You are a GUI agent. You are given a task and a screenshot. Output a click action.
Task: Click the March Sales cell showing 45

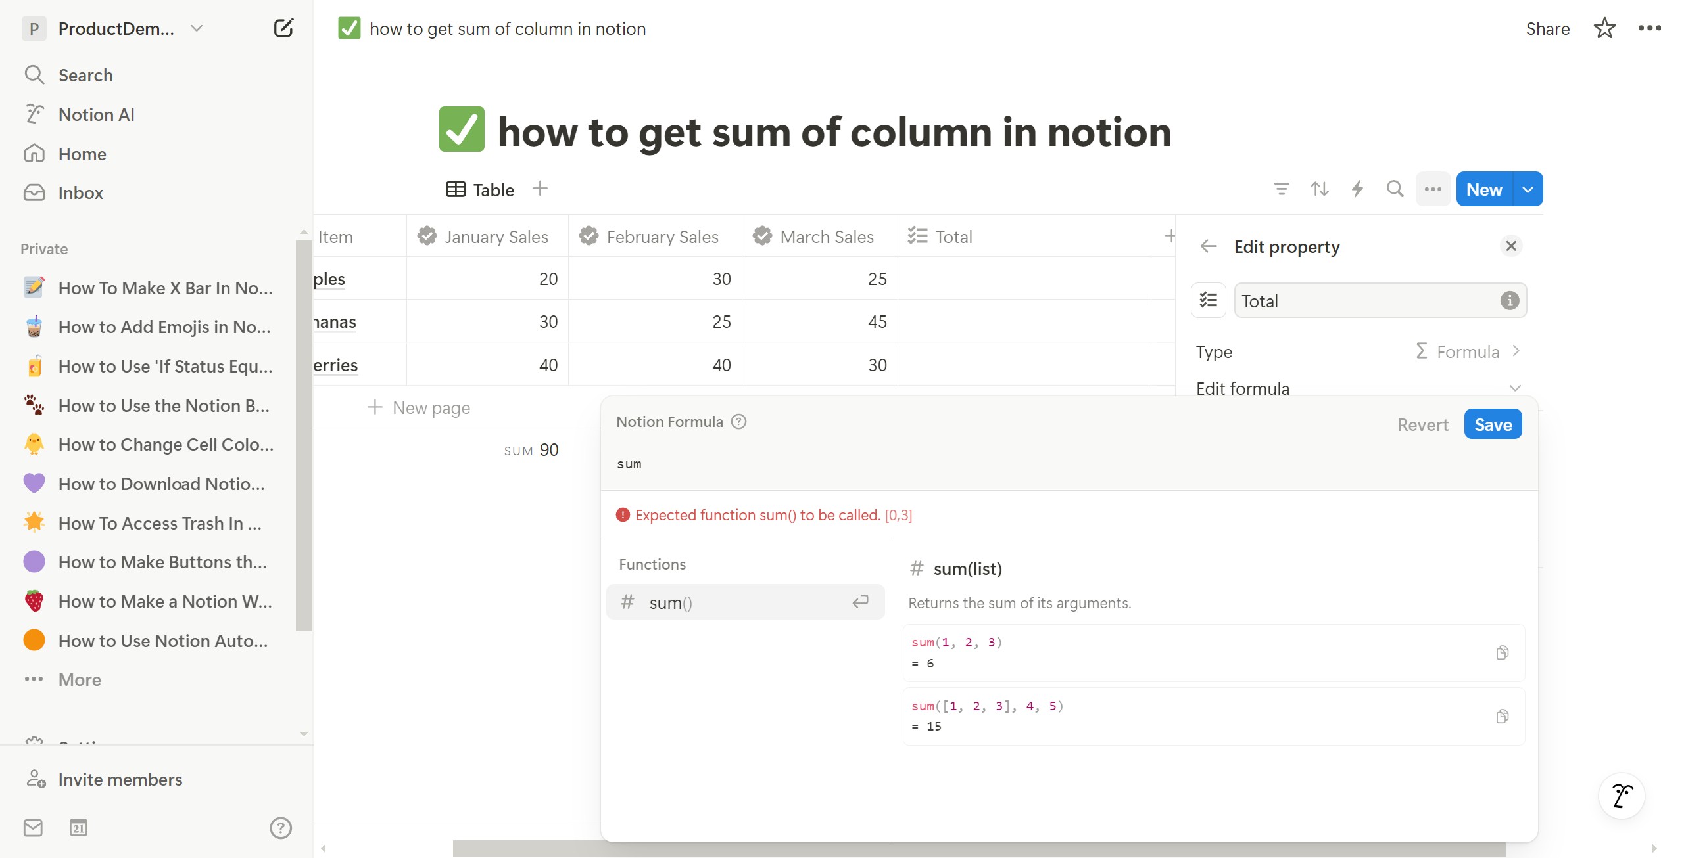820,321
